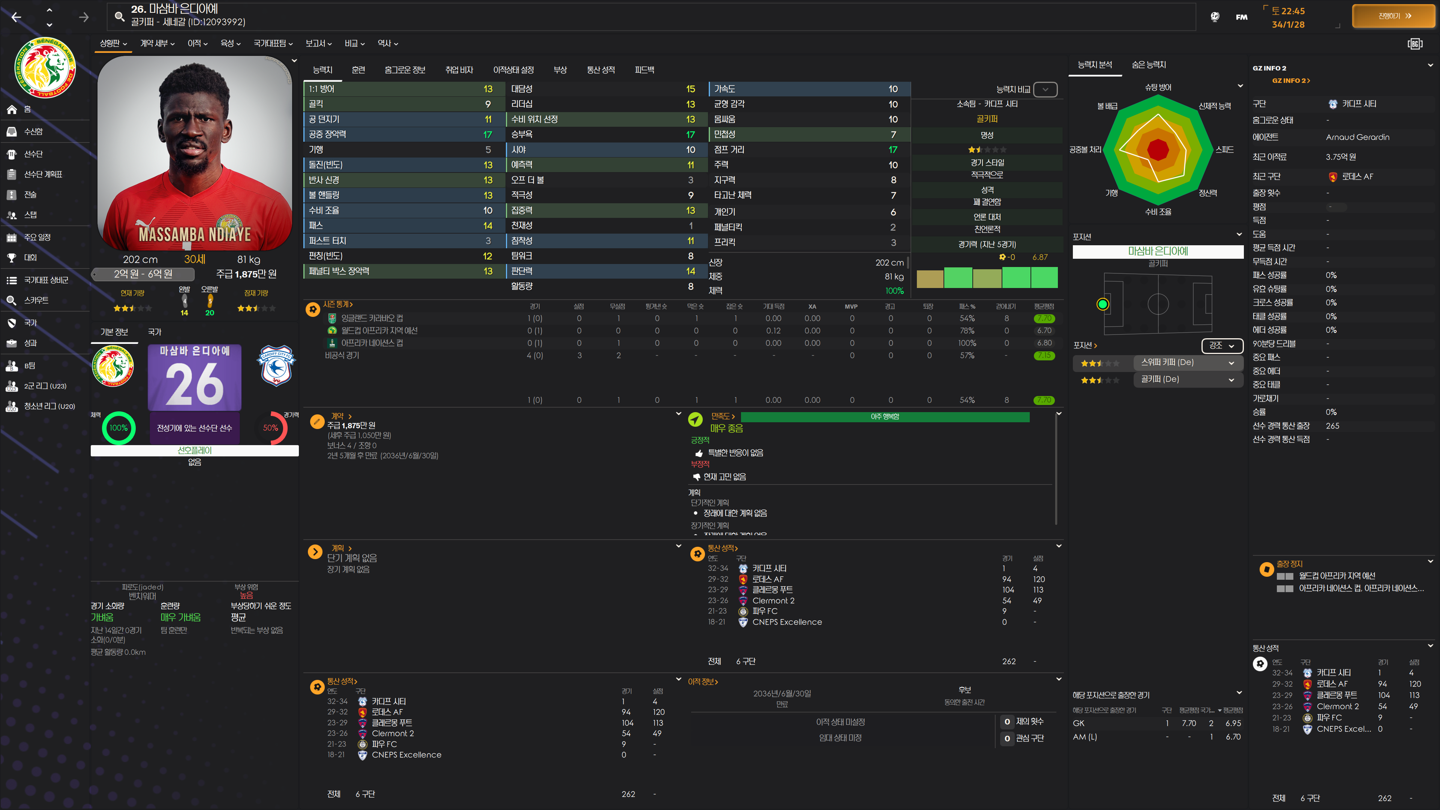
Task: Click the 진행하기 continue button
Action: click(1393, 16)
